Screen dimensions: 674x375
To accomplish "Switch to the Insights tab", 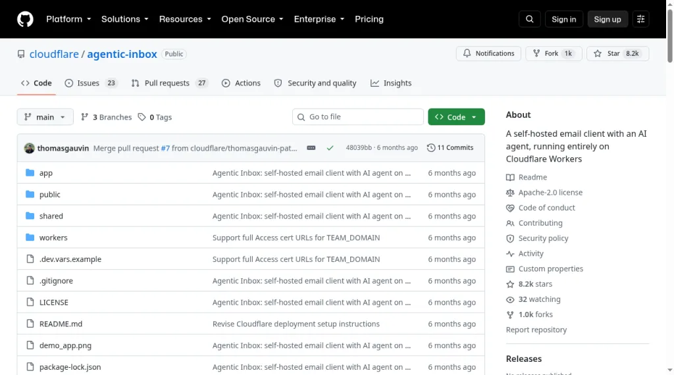I will (x=391, y=83).
